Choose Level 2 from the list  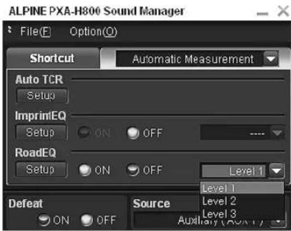(x=242, y=201)
